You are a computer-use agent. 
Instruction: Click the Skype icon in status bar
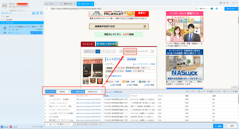click(2, 127)
